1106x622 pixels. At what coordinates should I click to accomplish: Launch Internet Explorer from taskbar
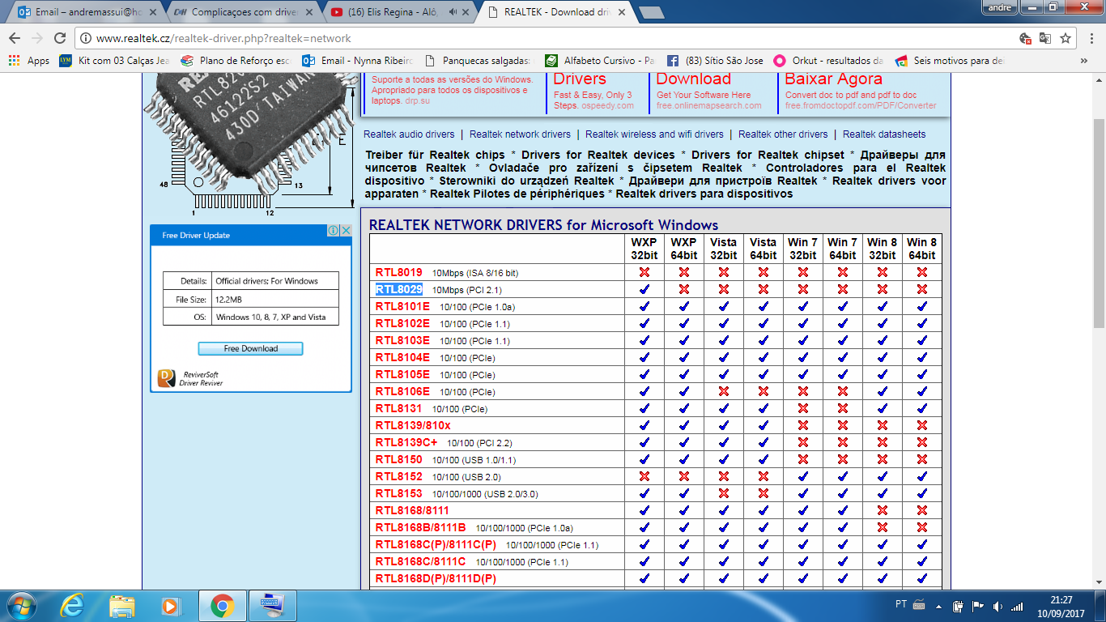click(73, 605)
